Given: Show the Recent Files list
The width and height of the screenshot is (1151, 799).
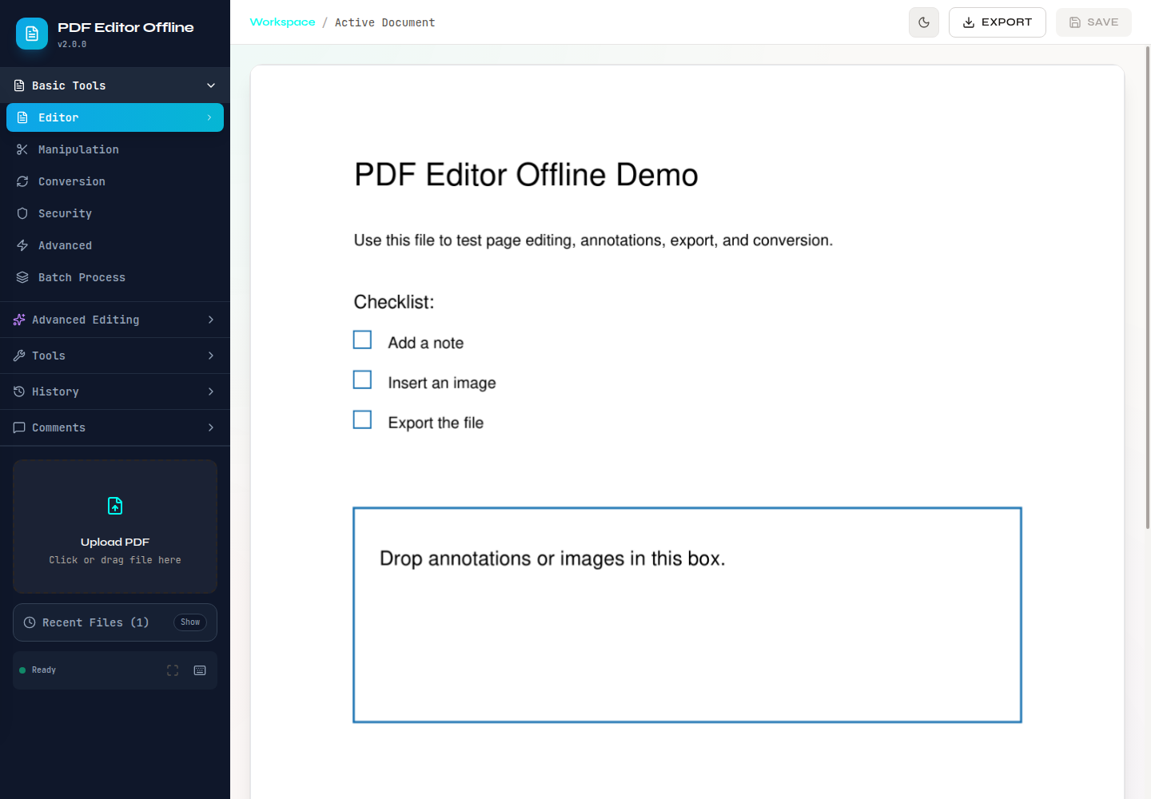Looking at the screenshot, I should click(x=190, y=622).
